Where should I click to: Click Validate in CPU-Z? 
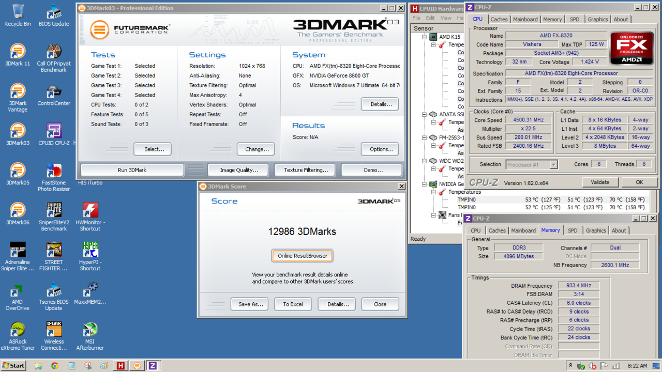click(600, 182)
